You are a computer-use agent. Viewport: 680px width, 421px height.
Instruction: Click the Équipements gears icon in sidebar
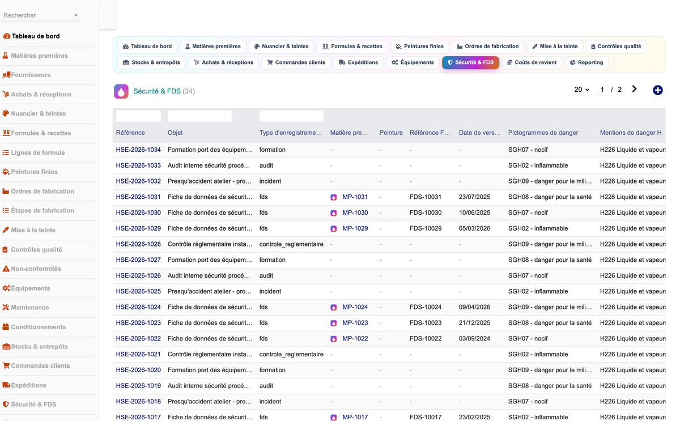(x=7, y=288)
